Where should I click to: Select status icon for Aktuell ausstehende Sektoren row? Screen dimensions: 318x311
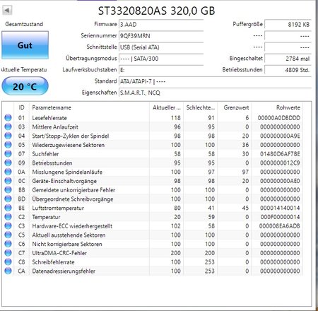tap(8, 235)
